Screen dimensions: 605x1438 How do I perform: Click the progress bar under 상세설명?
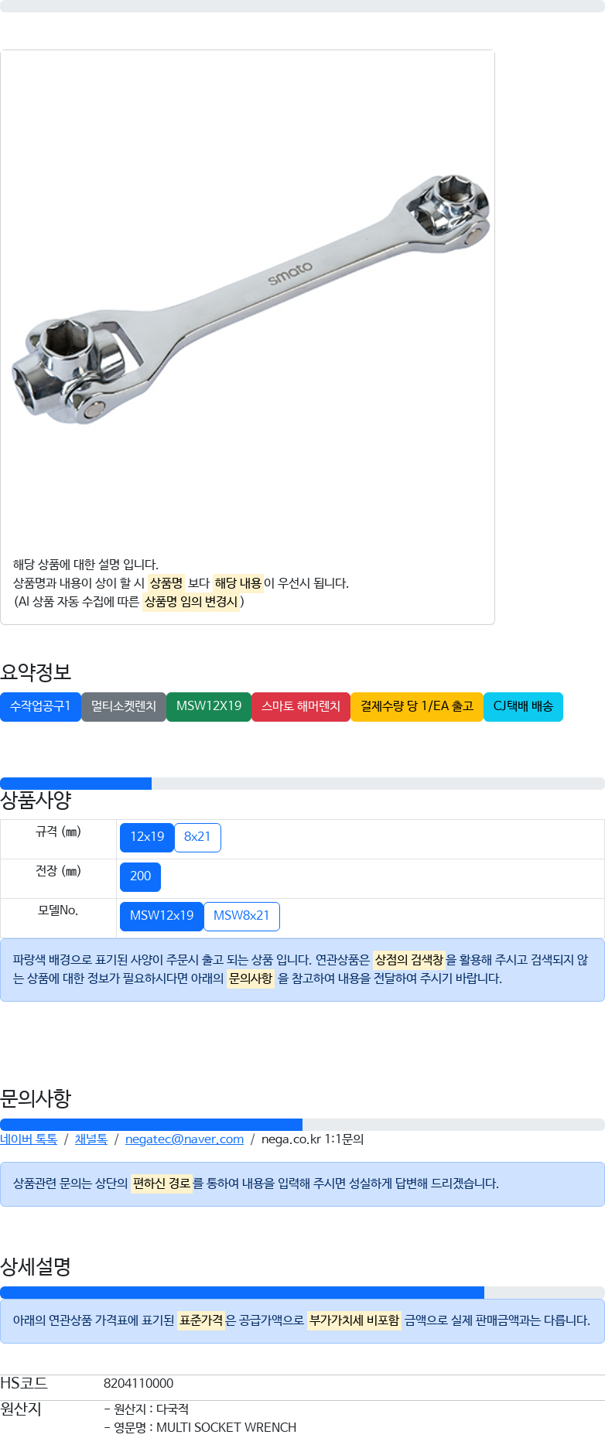[302, 1293]
